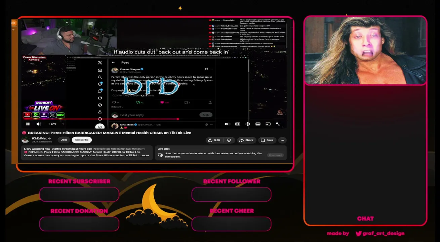The width and height of the screenshot is (440, 242).
Task: Open X notifications bell icon
Action: tap(100, 84)
